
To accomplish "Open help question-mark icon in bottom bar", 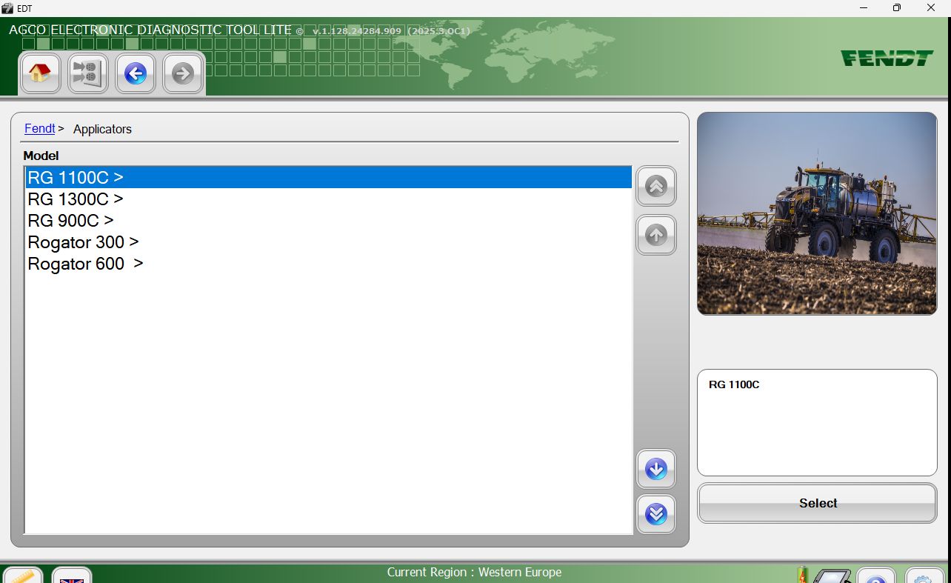I will [x=876, y=576].
